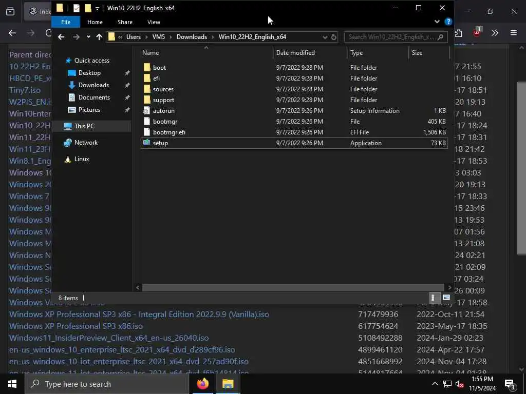Viewport: 526px width, 394px height.
Task: Select the boot folder icon
Action: click(147, 67)
